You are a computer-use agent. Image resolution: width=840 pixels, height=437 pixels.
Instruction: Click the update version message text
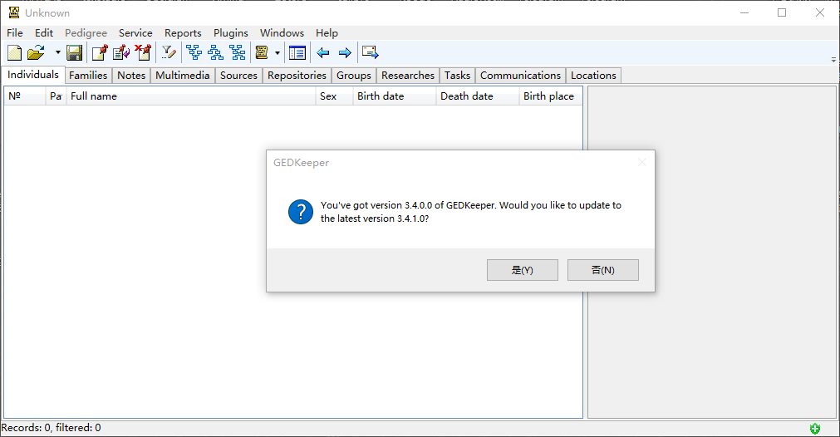[471, 212]
